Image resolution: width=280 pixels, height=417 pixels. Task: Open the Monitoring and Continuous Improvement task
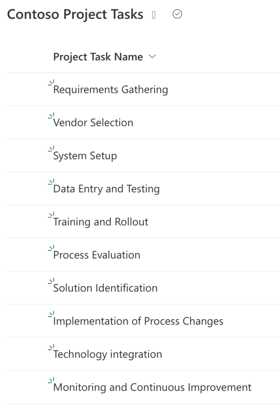(153, 387)
